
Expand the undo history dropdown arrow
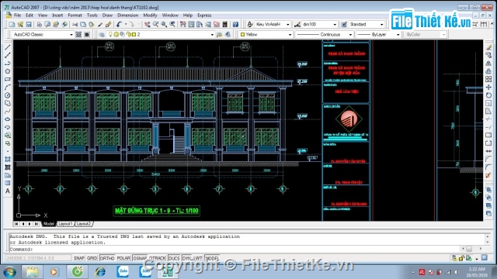pos(126,24)
